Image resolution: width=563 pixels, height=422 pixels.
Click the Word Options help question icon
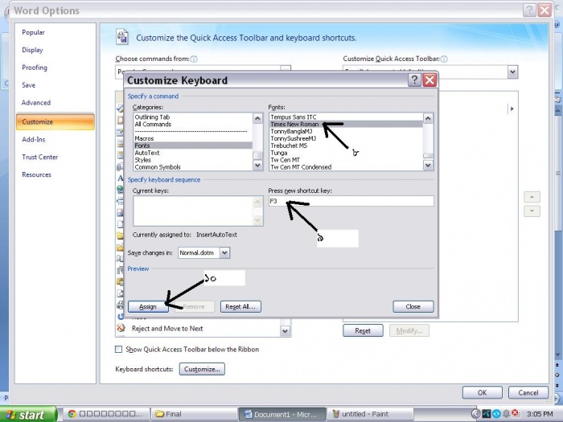(529, 10)
